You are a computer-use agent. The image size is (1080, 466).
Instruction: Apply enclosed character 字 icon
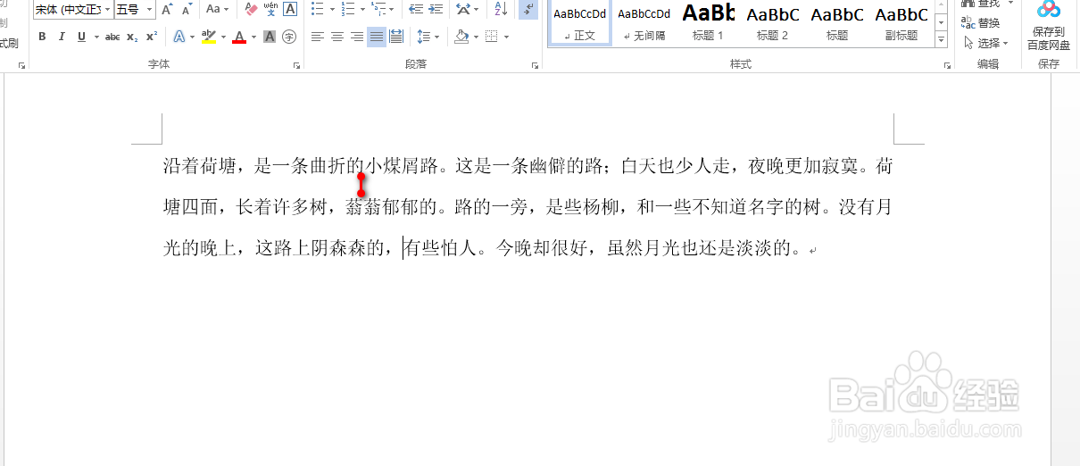point(289,37)
